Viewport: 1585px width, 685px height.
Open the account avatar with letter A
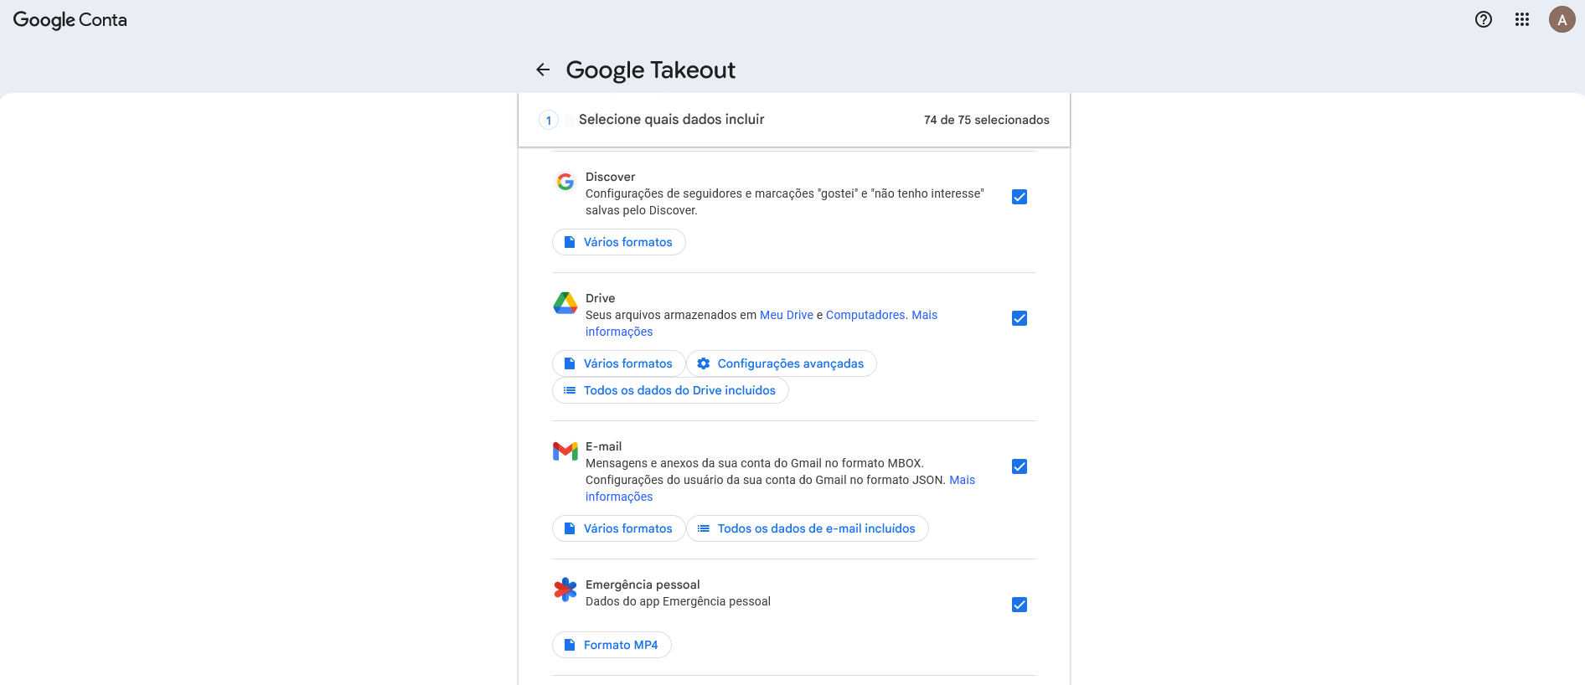(1562, 19)
